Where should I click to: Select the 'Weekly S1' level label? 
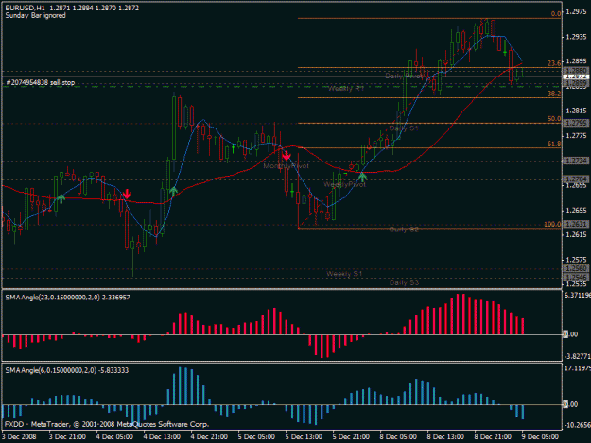click(x=344, y=274)
